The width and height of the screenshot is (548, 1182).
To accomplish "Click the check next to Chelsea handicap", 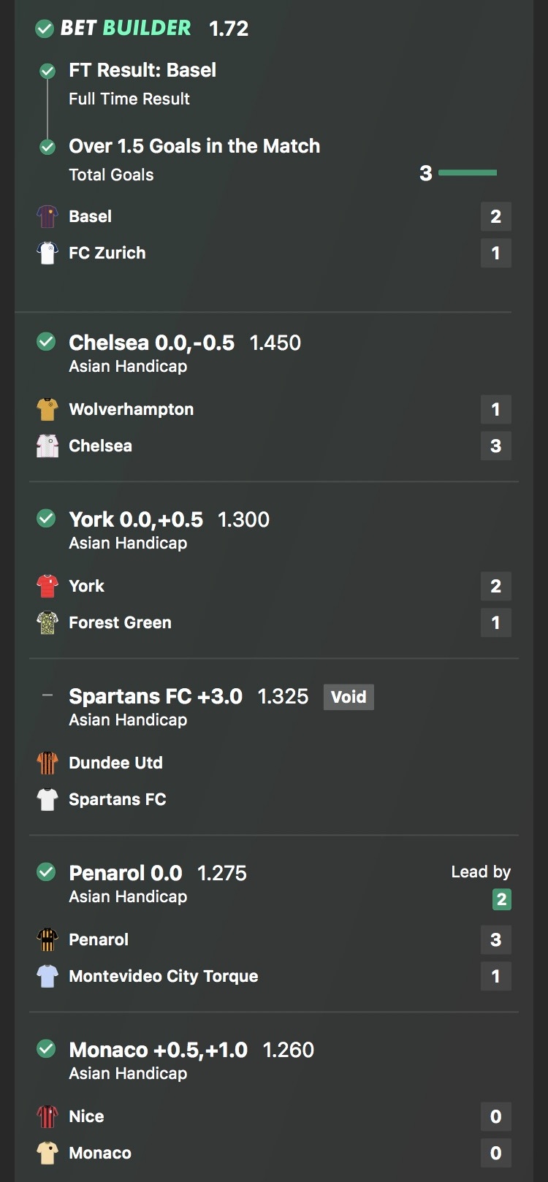I will 46,342.
